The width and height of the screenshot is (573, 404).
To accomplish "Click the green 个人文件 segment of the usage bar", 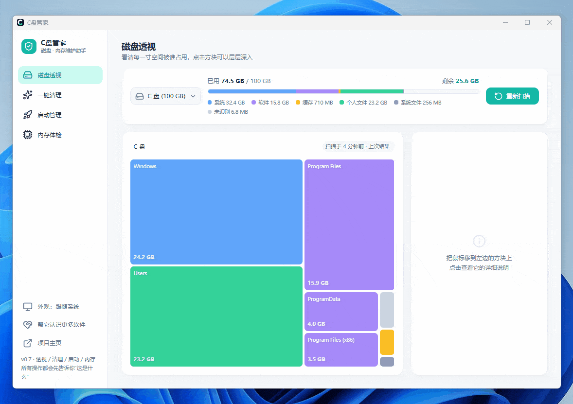I will point(372,91).
